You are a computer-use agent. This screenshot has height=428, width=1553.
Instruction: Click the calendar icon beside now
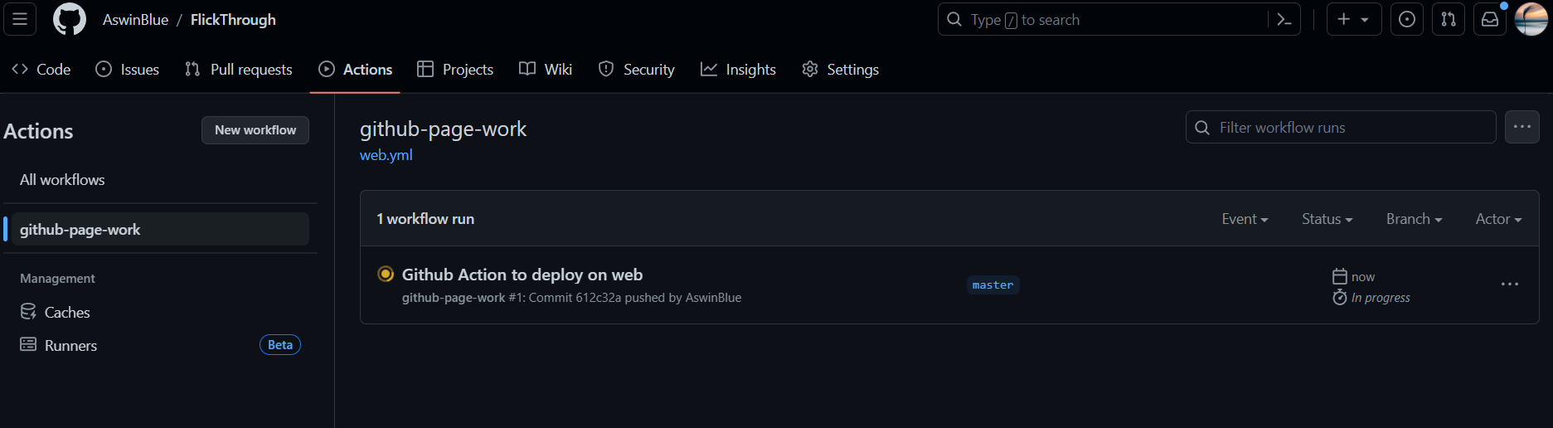pyautogui.click(x=1340, y=276)
